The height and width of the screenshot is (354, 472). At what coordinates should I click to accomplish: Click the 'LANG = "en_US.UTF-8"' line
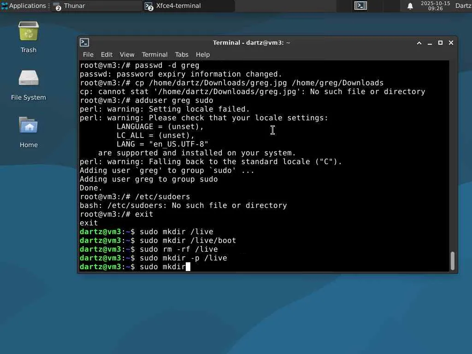coord(163,144)
